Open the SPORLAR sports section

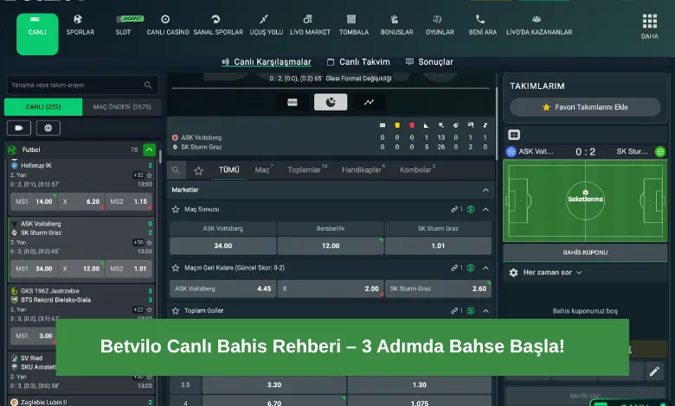tap(80, 25)
